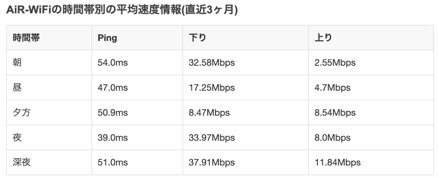
Task: Select the 32.58Mbps download cell
Action: tap(212, 63)
